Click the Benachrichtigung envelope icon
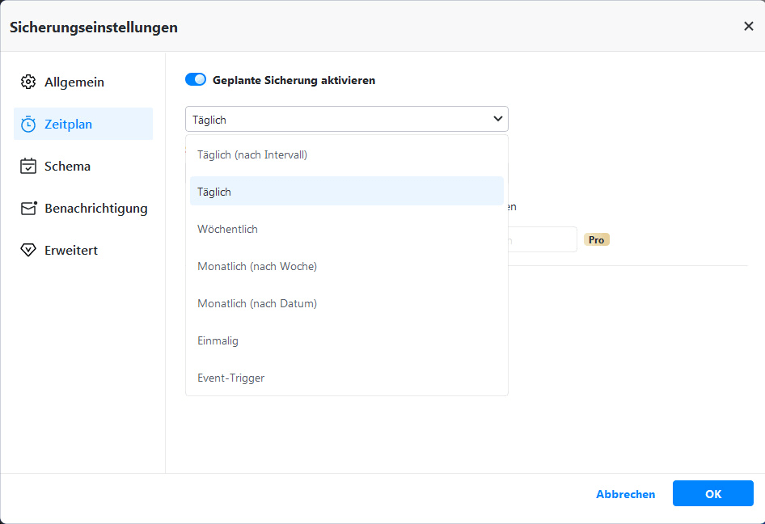The height and width of the screenshot is (524, 765). (x=28, y=209)
